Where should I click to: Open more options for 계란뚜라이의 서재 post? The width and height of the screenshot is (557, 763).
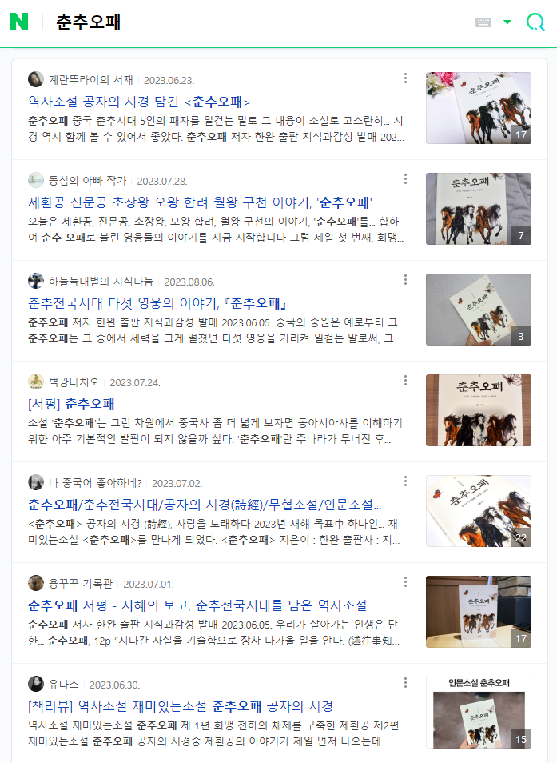click(x=405, y=78)
